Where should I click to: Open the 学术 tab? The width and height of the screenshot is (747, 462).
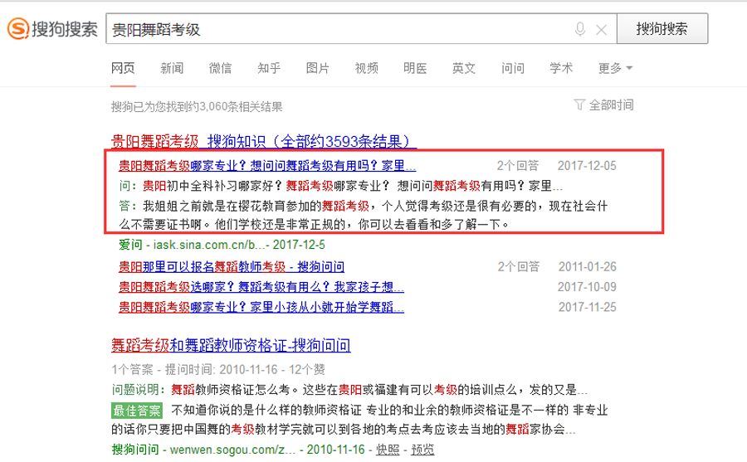[x=561, y=68]
